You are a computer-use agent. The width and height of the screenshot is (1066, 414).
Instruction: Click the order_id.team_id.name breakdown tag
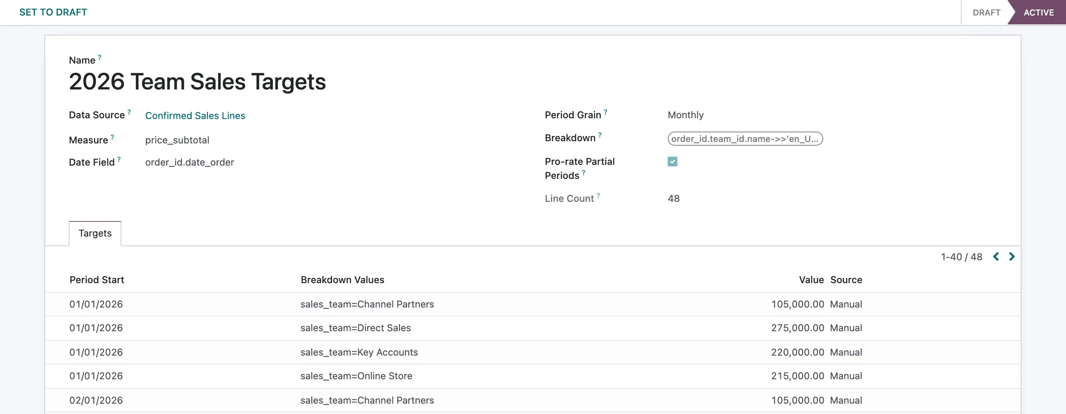click(745, 139)
